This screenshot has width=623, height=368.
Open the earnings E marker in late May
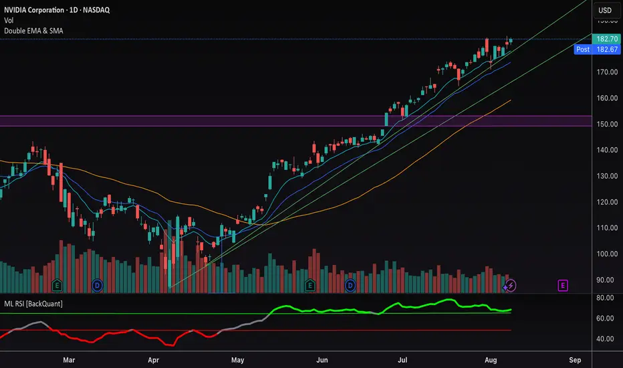click(310, 285)
